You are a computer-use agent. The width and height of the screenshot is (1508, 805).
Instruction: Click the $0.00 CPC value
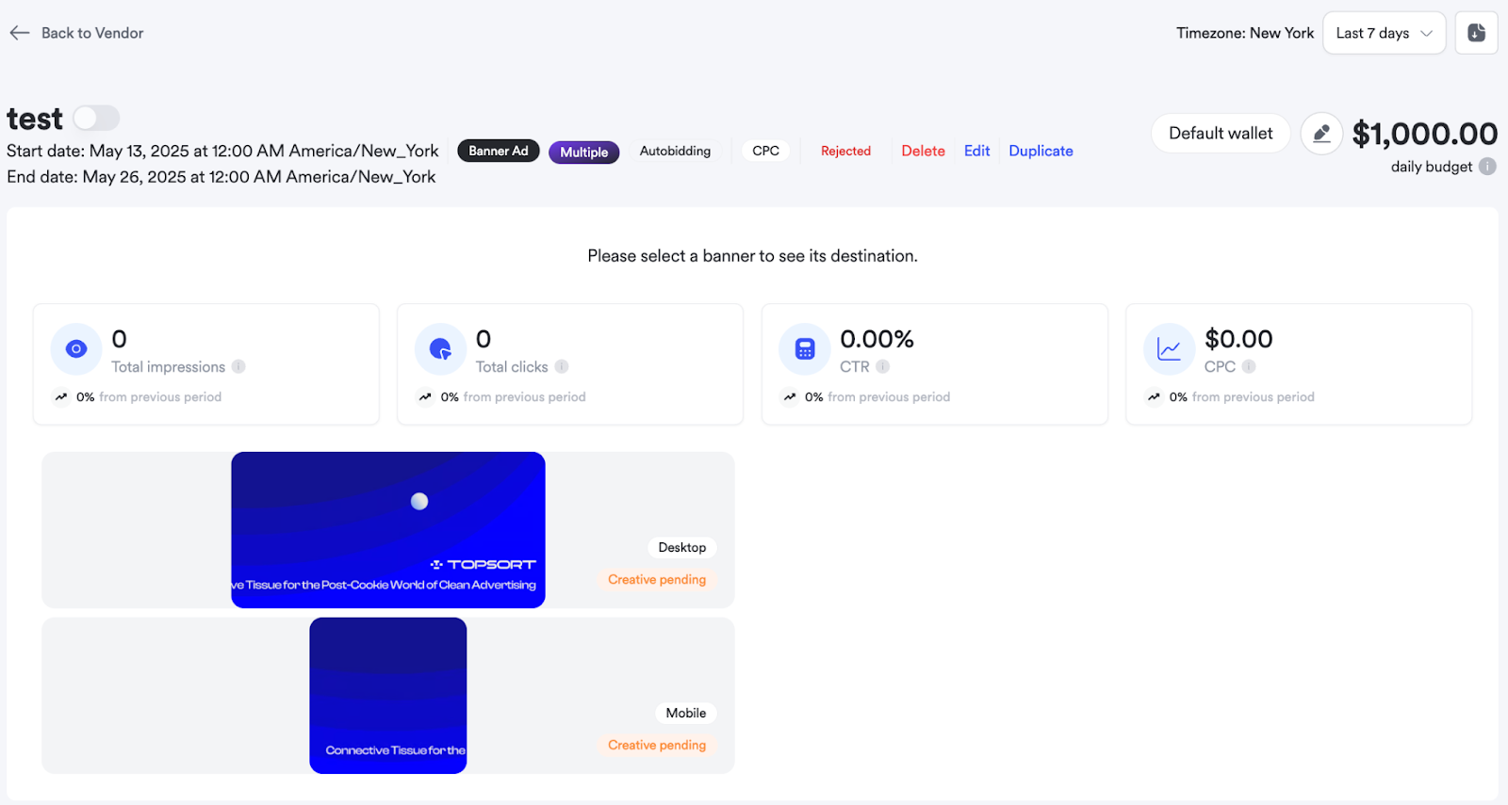tap(1238, 339)
